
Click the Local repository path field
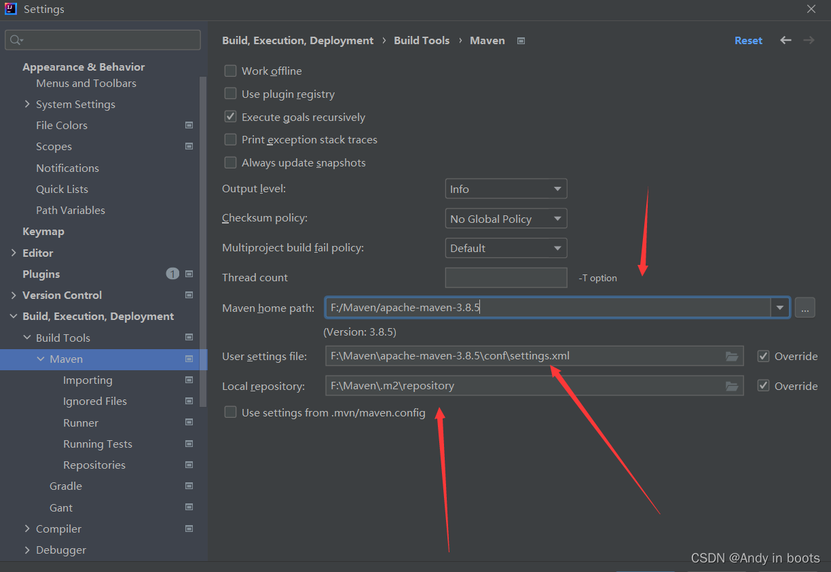534,386
